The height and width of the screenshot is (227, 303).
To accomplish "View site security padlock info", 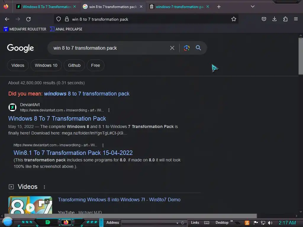I will (67, 19).
